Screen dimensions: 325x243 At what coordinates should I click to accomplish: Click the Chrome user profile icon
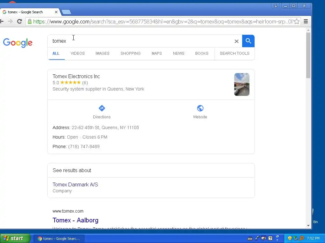pyautogui.click(x=276, y=6)
